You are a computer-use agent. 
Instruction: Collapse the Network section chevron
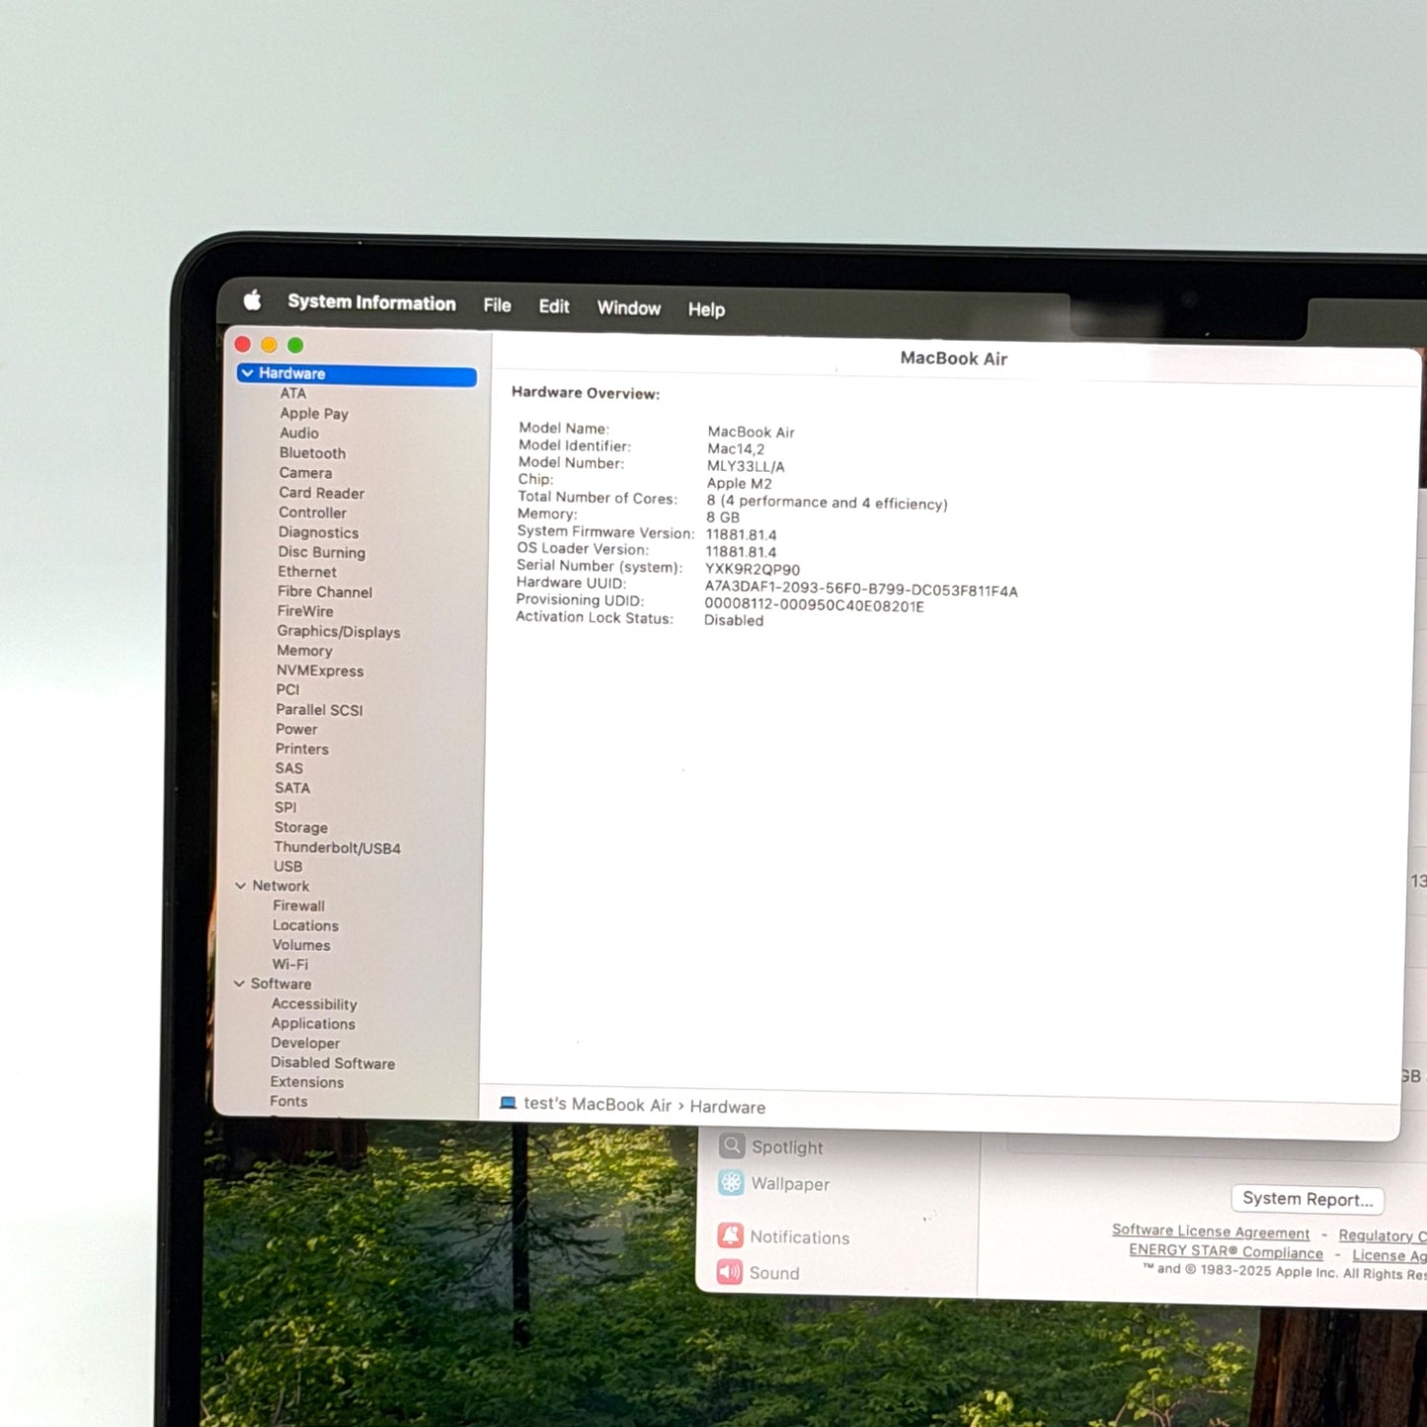[240, 886]
